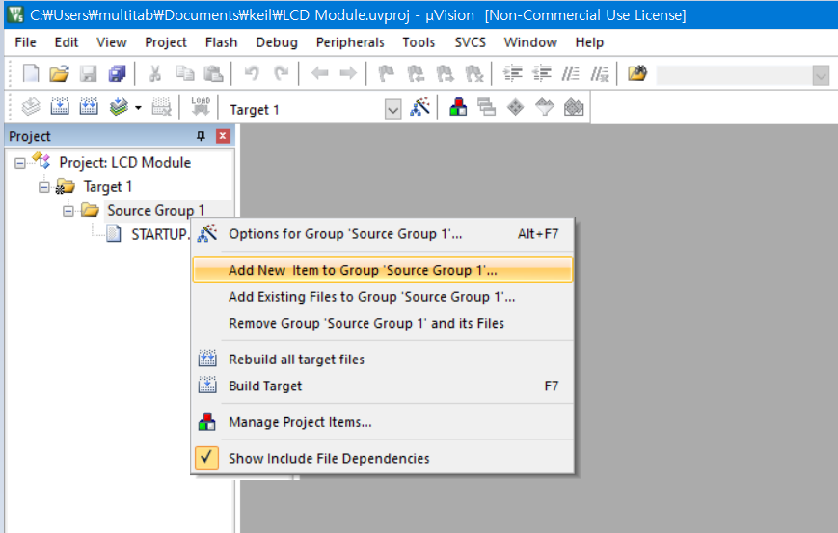Viewport: 838px width, 533px height.
Task: Choose Options for Group 'Source Group 1'
Action: pyautogui.click(x=382, y=234)
